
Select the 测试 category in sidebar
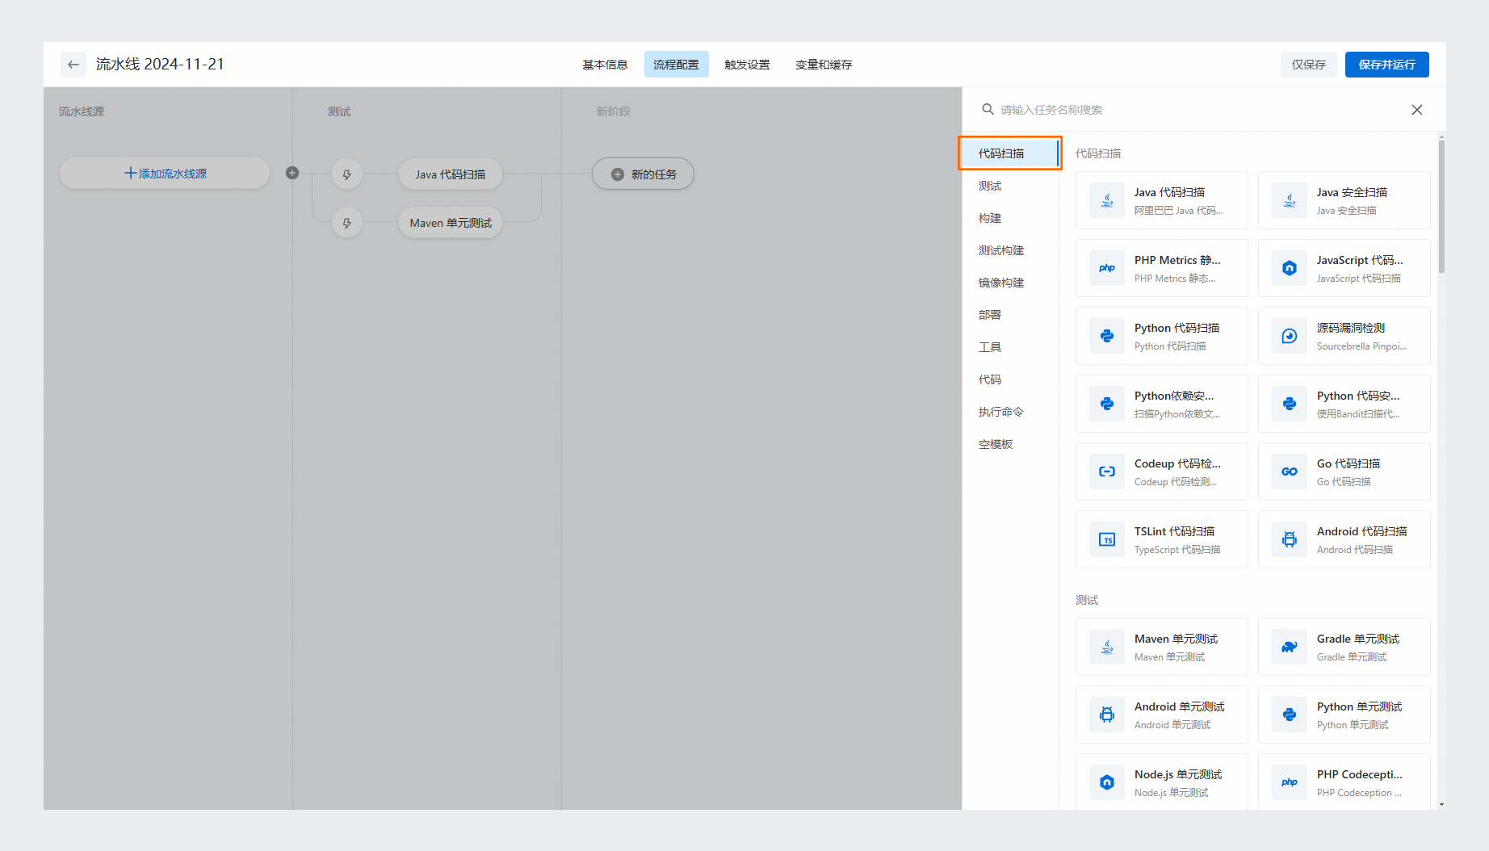point(1009,186)
